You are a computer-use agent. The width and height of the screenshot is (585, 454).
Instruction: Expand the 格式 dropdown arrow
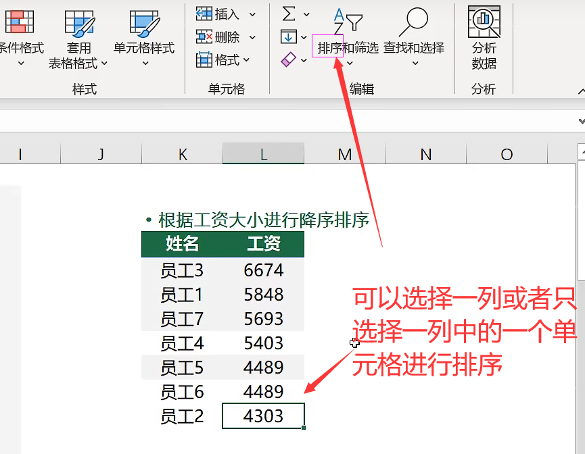pyautogui.click(x=246, y=59)
